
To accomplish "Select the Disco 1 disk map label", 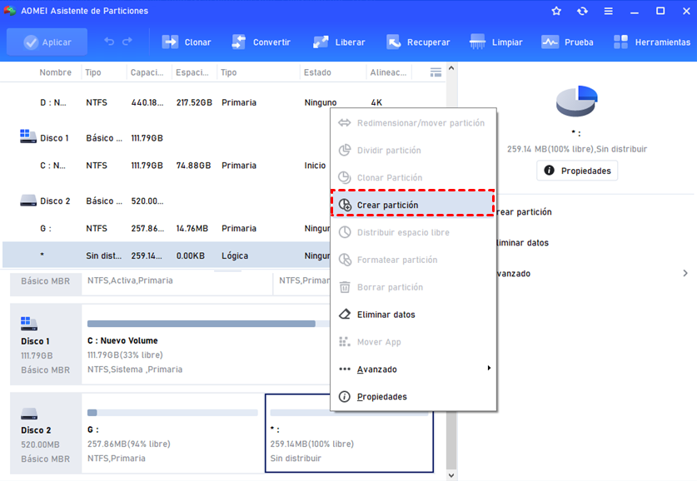I will (46, 345).
